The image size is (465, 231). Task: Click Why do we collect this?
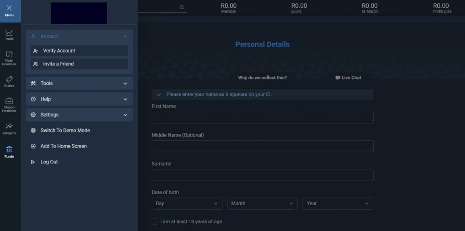pyautogui.click(x=262, y=78)
